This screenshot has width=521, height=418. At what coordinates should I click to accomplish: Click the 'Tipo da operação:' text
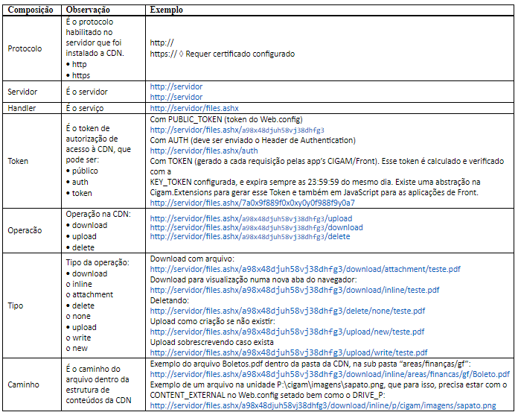(98, 262)
